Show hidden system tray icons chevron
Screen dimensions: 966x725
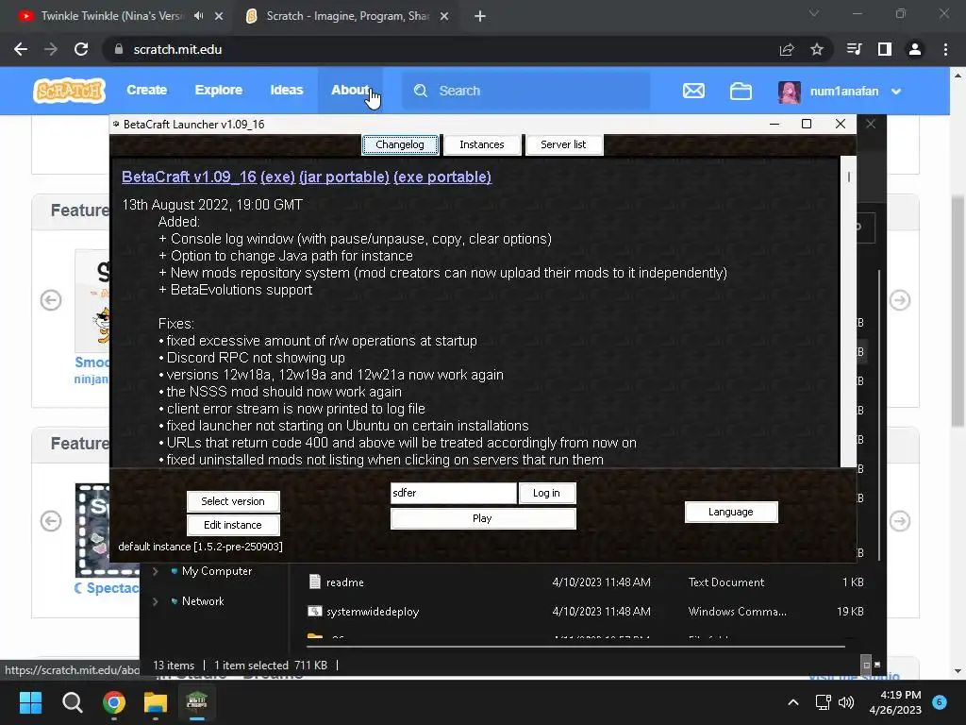click(793, 702)
